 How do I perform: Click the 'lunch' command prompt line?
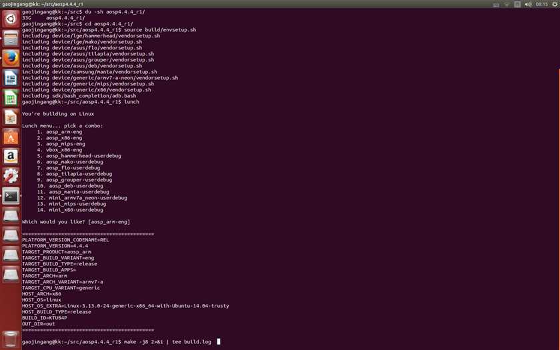tap(81, 102)
